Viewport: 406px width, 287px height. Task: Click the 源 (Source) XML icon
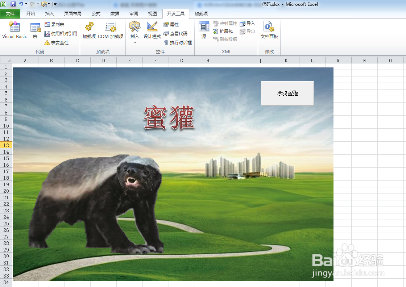[204, 31]
